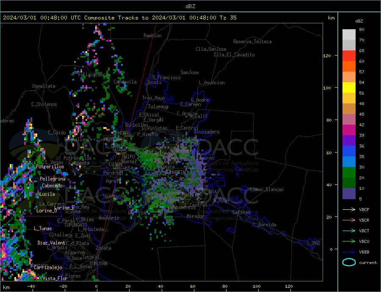Click the 'TUNUYAN' place label
381x292 pixels.
(x=98, y=264)
